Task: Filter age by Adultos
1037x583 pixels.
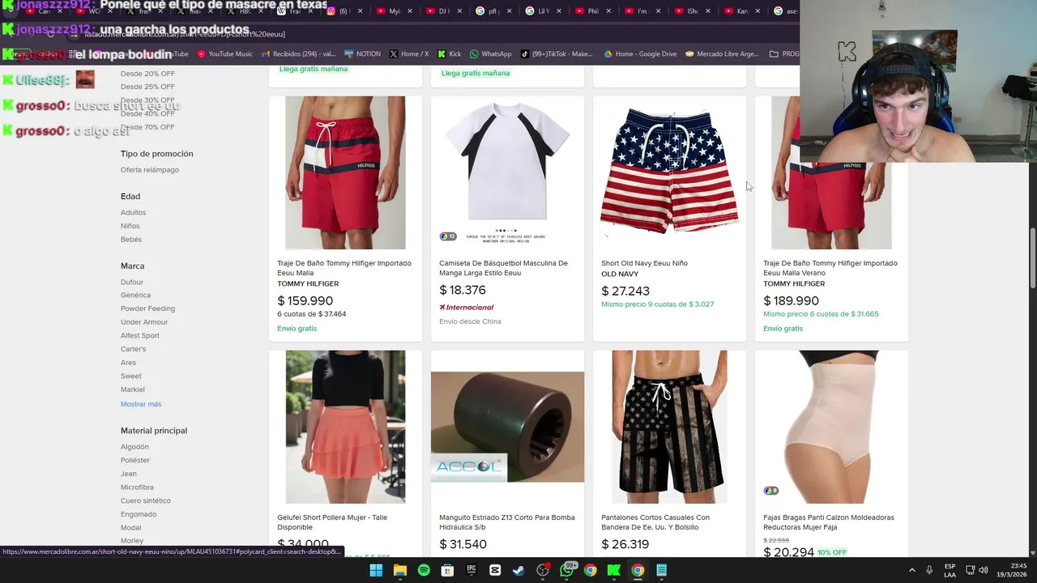Action: 133,212
